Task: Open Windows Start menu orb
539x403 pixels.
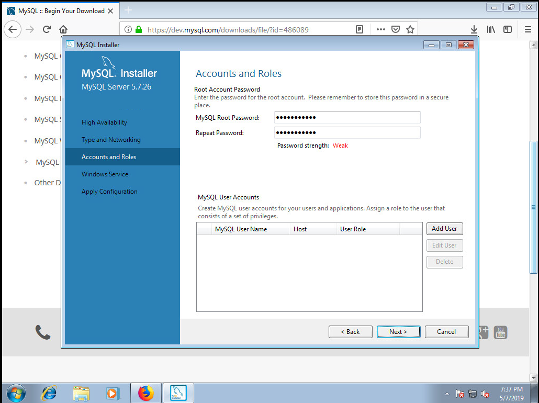Action: pyautogui.click(x=16, y=393)
